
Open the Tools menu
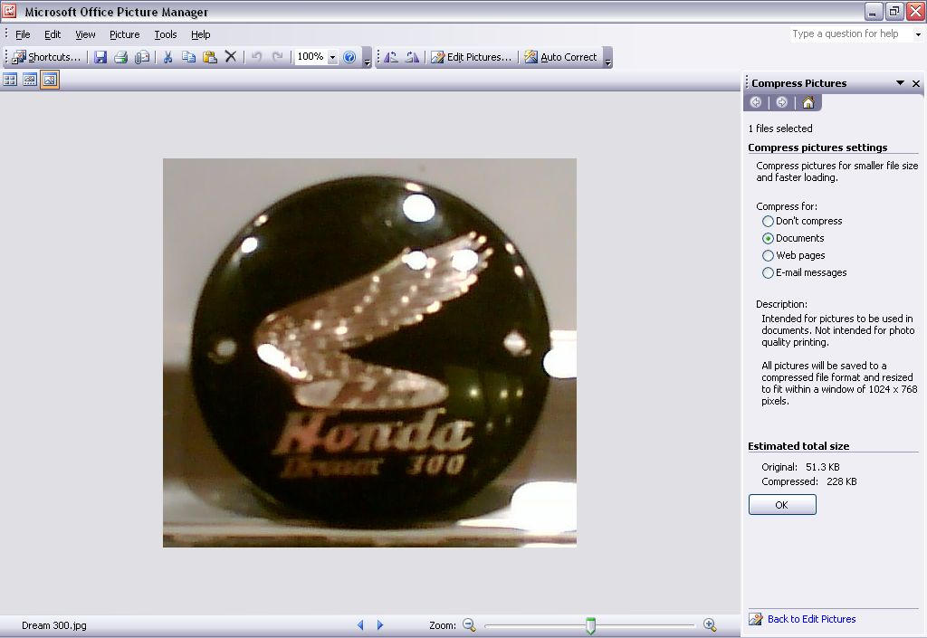point(165,34)
